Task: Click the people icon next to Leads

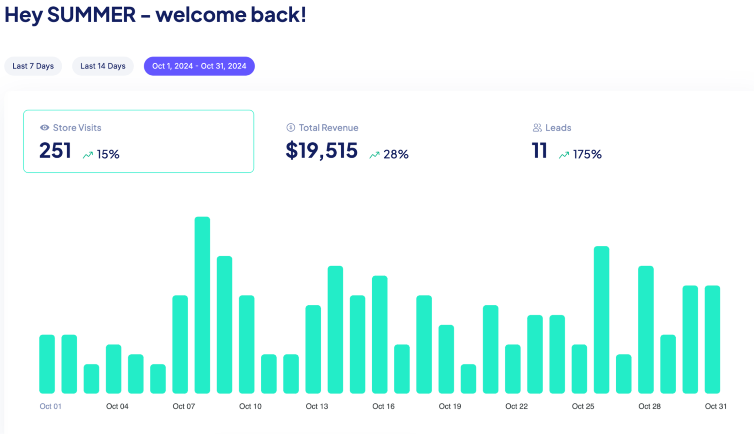Action: (x=537, y=128)
